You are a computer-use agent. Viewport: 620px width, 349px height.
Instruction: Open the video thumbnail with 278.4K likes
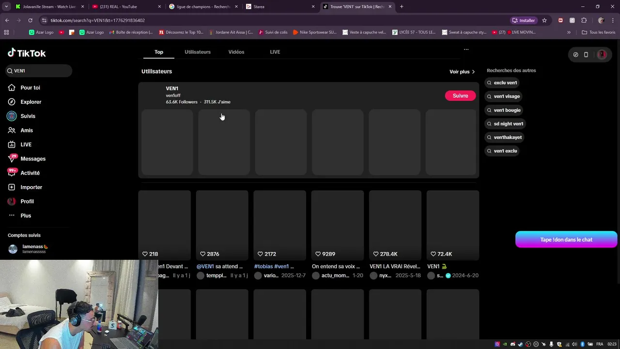click(x=395, y=225)
